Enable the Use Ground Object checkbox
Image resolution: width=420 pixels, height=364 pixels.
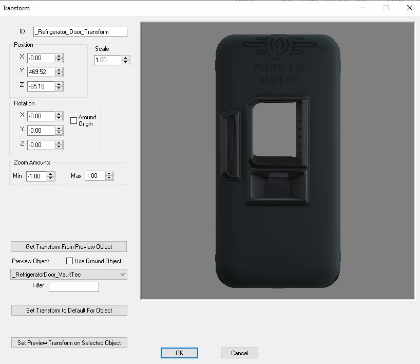[x=69, y=261]
